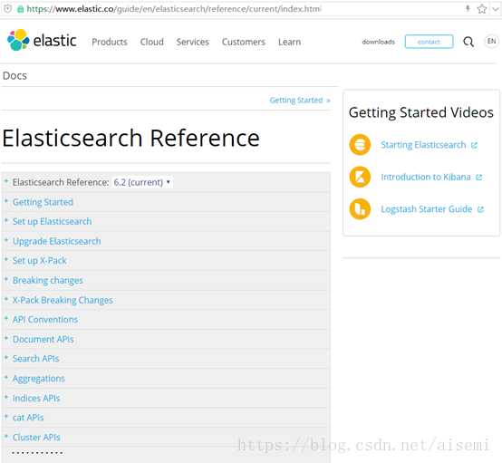502x463 pixels.
Task: Click the green padlock security icon
Action: [20, 9]
